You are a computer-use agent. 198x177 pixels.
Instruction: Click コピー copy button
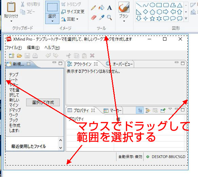click(x=28, y=12)
